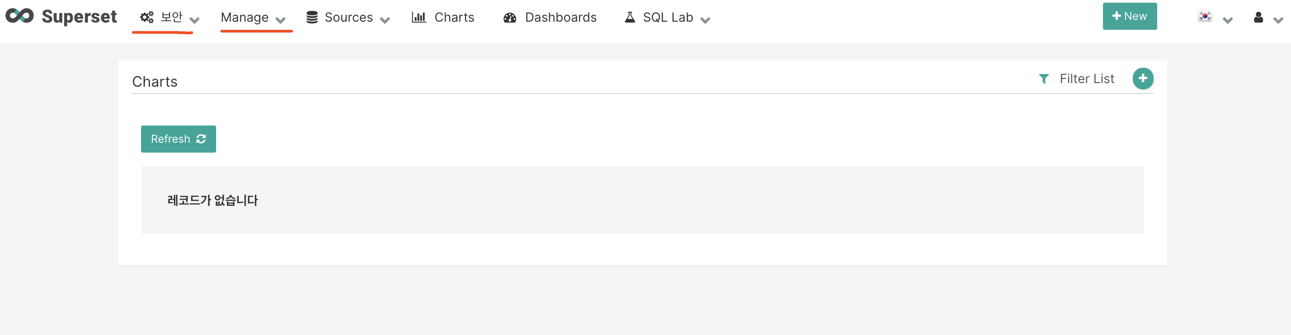Screen dimensions: 1291x335
Task: Open the user profile person icon
Action: 1258,17
